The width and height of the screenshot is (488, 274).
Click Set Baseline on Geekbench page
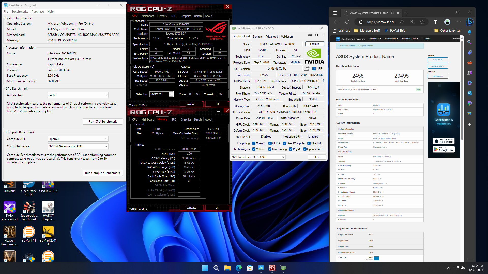point(438,76)
